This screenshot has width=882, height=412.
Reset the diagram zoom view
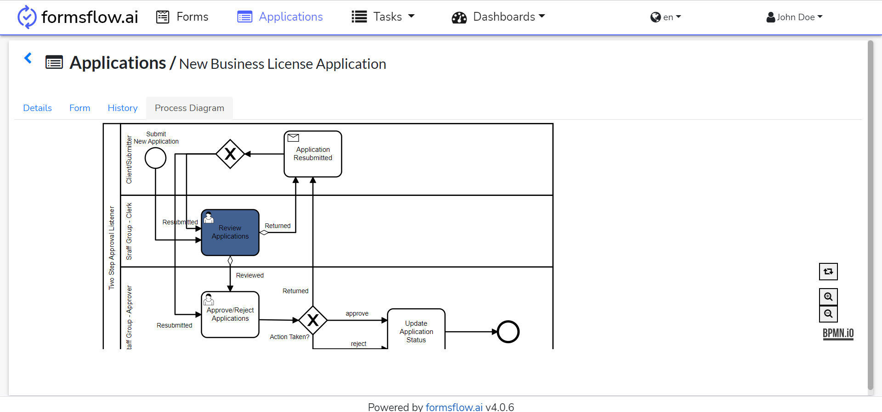828,272
